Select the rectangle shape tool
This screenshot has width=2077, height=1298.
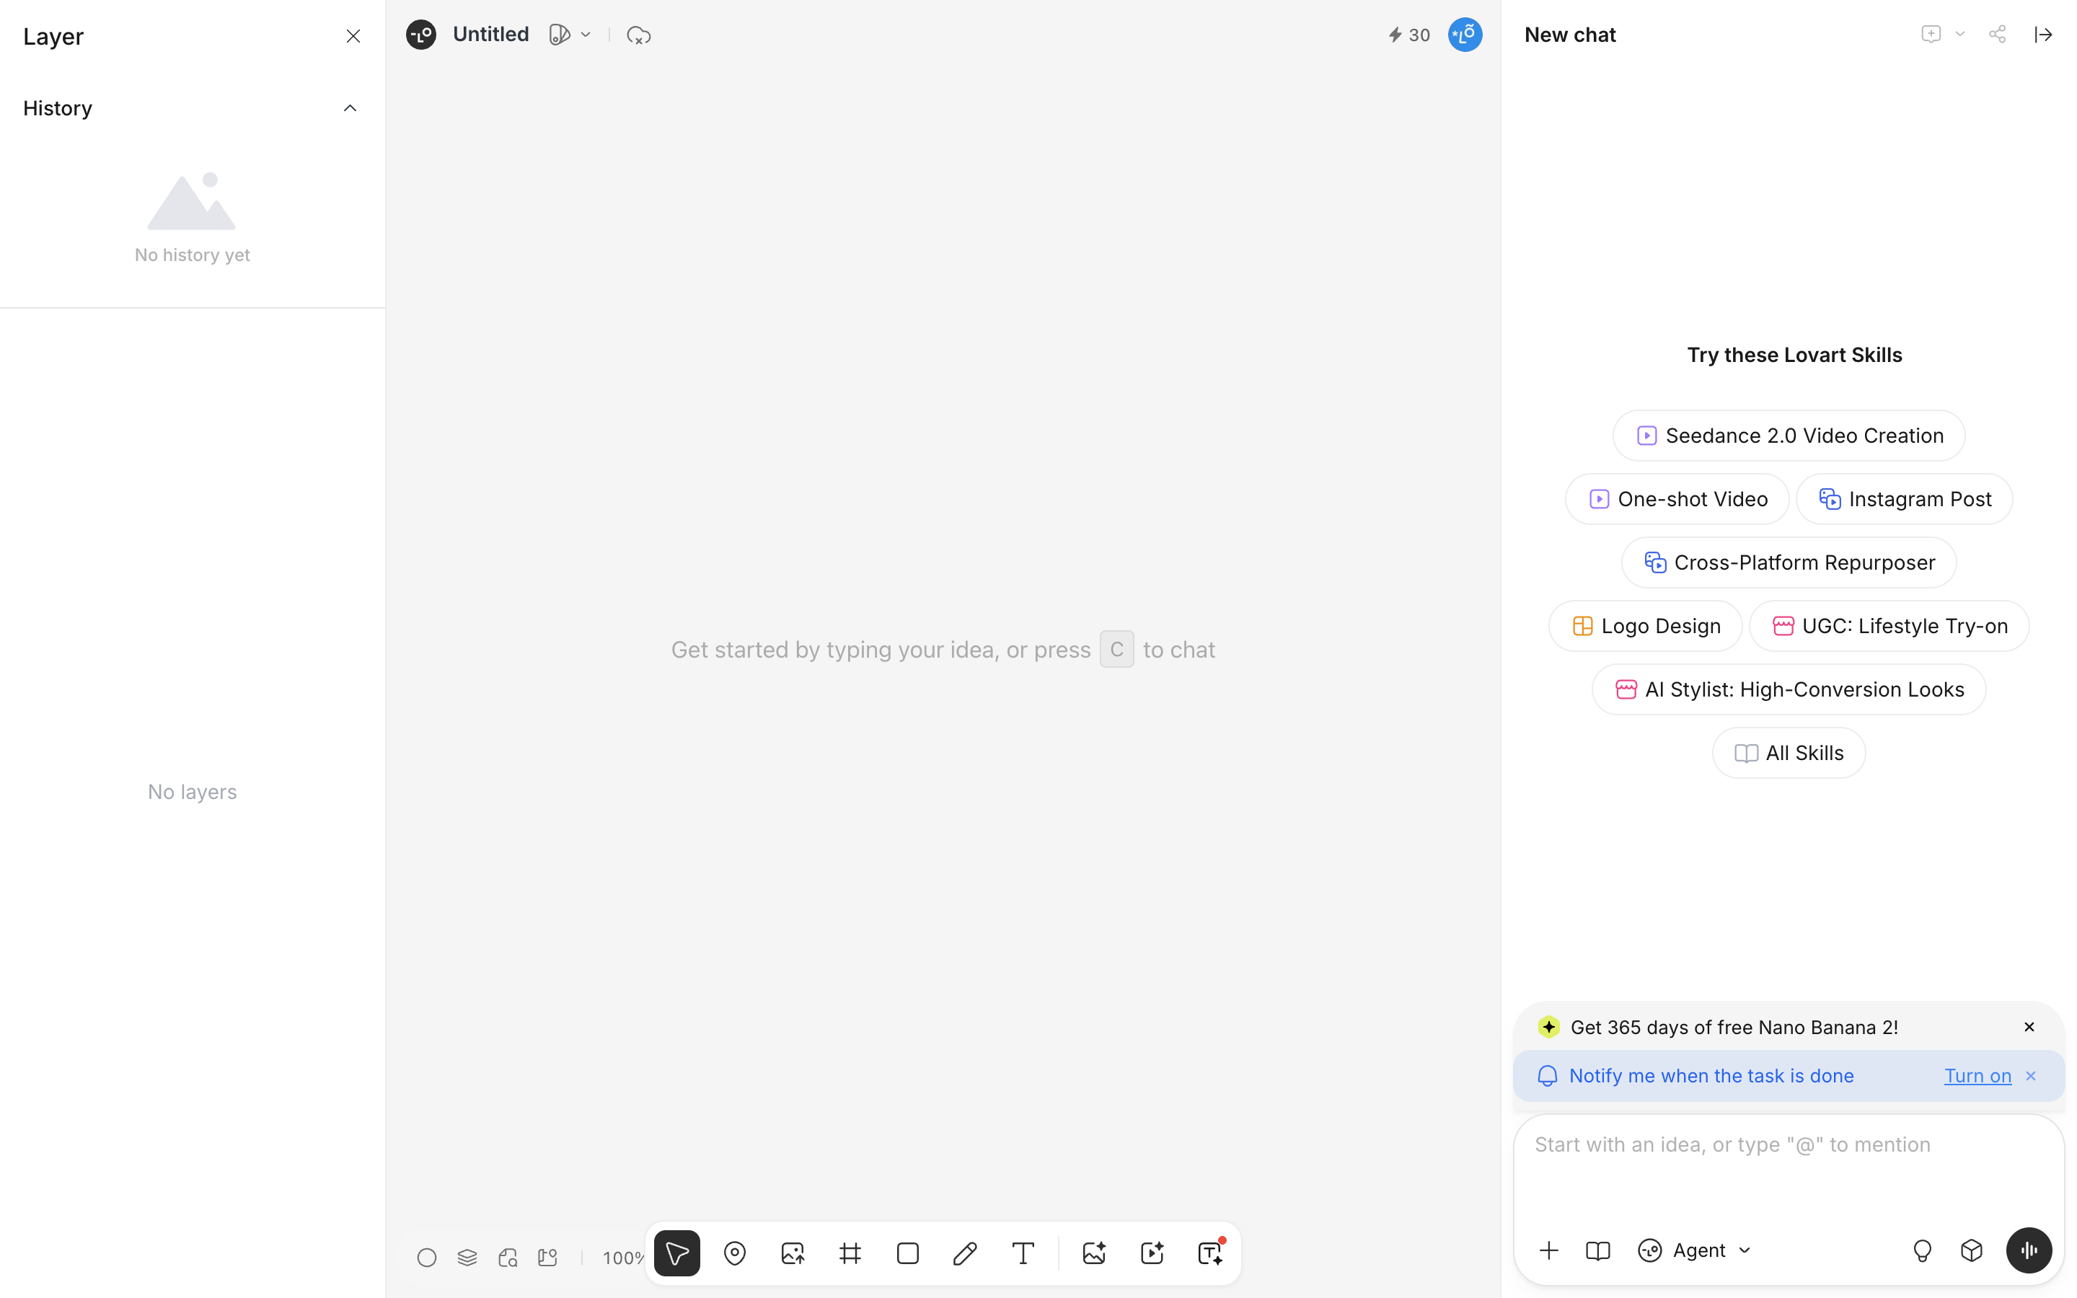click(907, 1253)
